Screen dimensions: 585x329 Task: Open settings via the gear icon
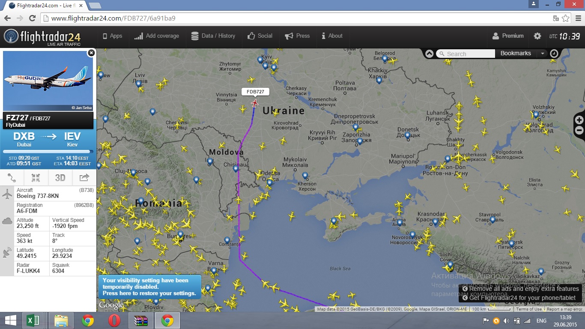537,36
